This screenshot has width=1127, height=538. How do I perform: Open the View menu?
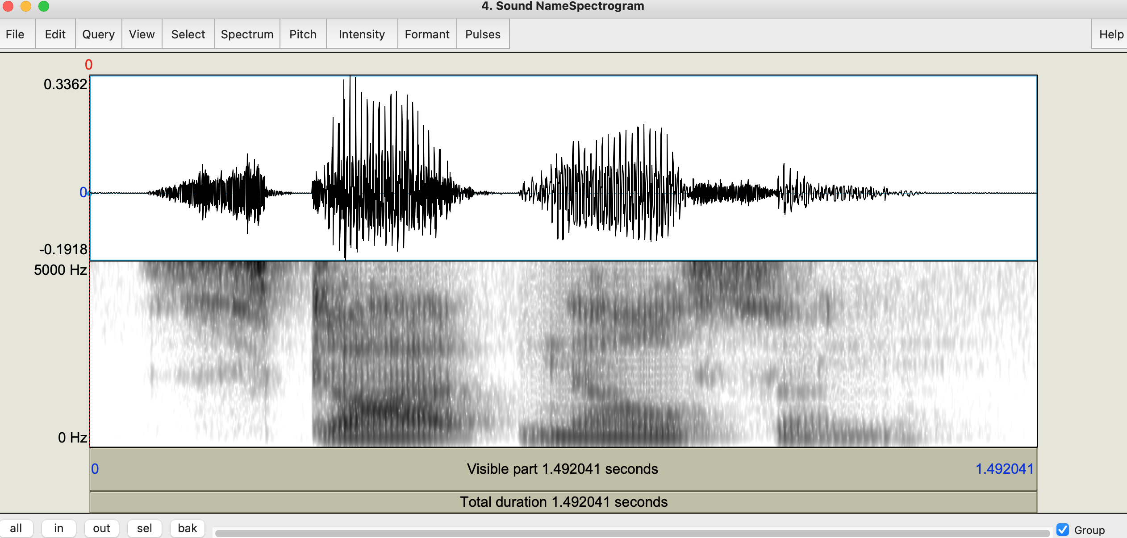pos(142,34)
